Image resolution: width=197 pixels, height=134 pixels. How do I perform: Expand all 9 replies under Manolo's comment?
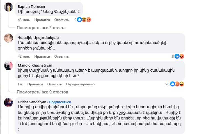pyautogui.click(x=42, y=92)
